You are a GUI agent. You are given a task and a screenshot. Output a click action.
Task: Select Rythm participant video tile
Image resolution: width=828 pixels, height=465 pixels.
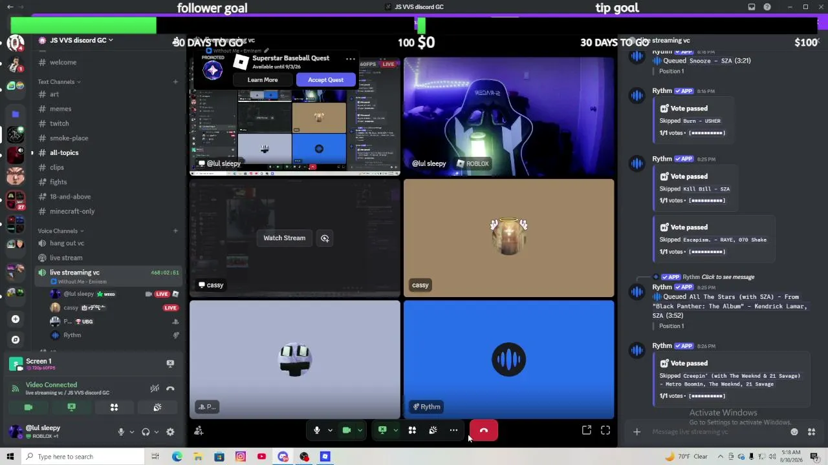pos(509,359)
